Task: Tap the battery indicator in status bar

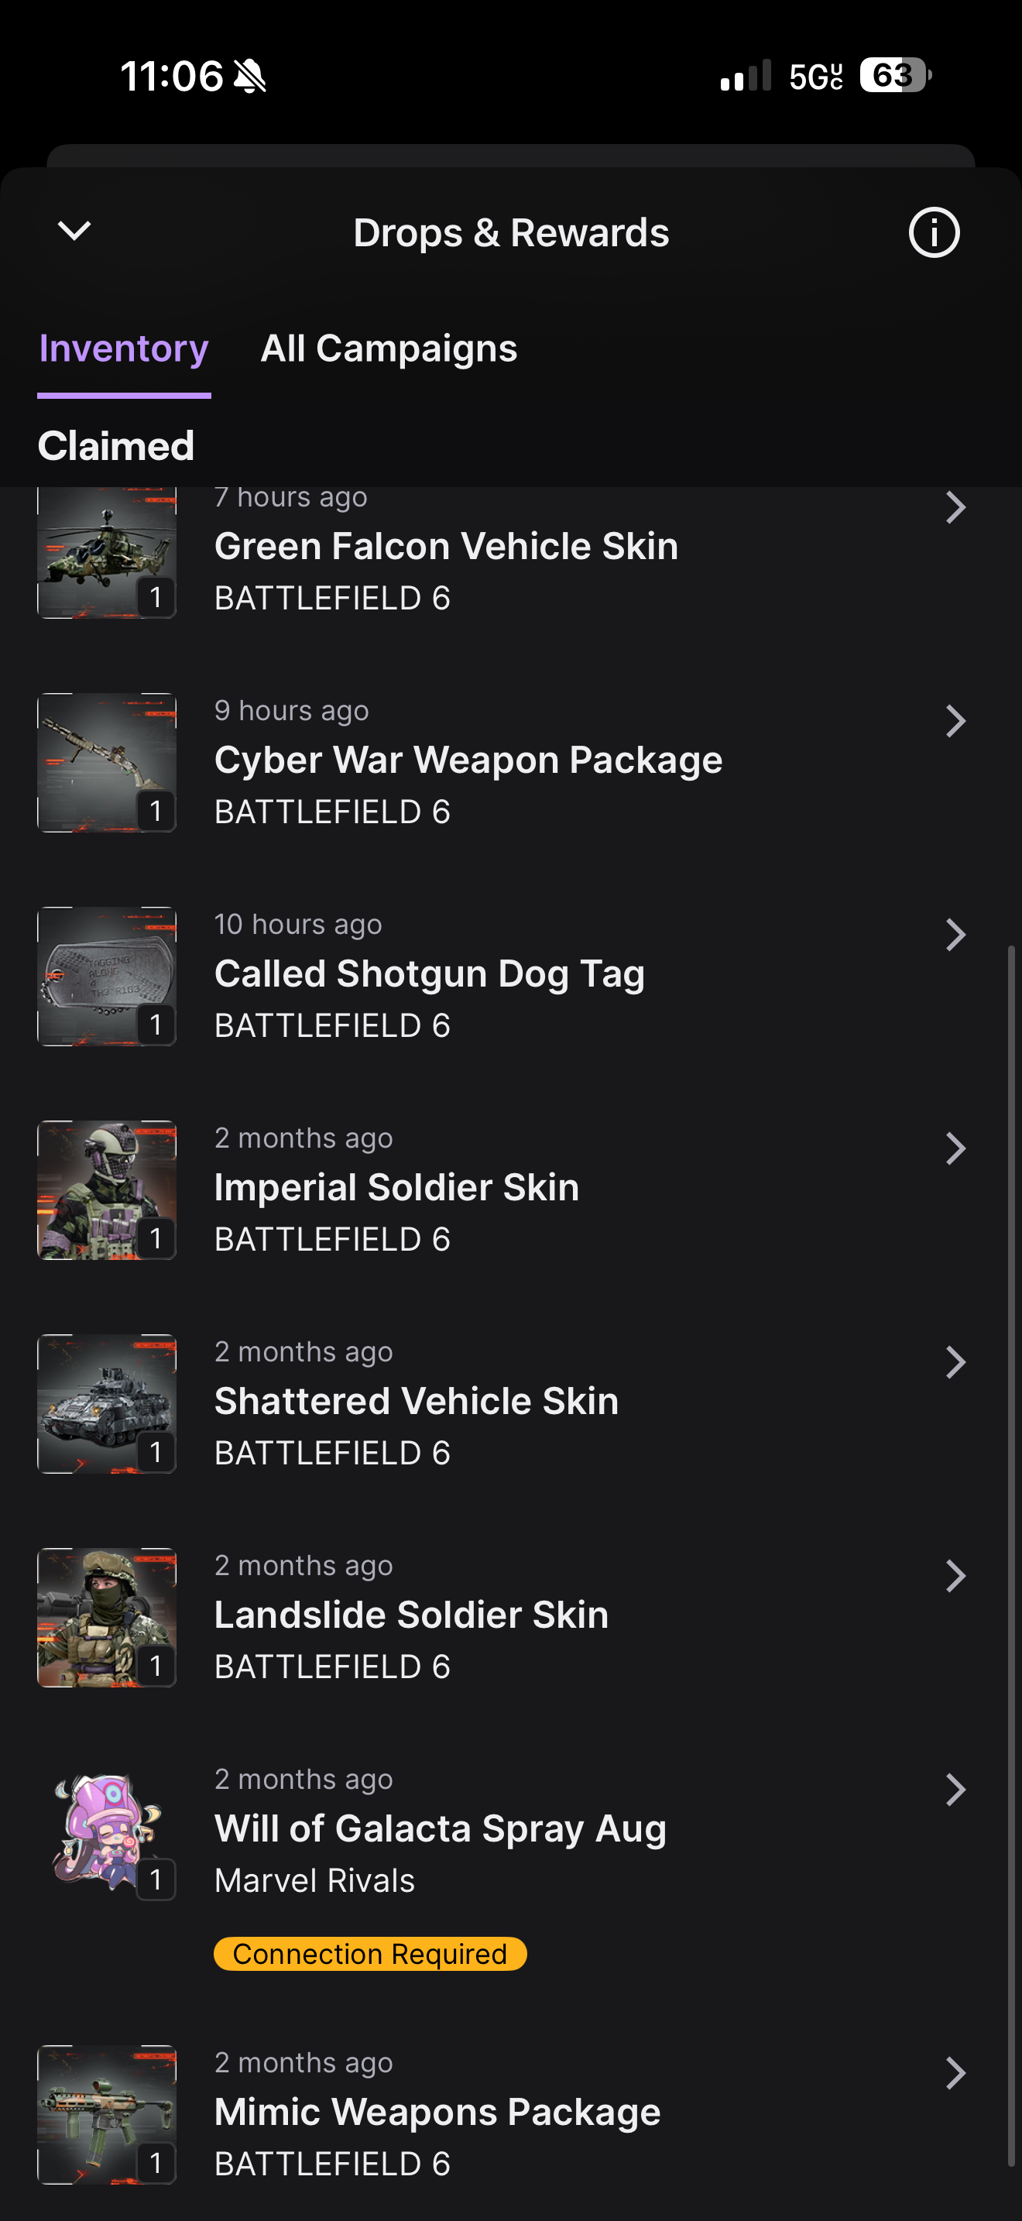Action: (894, 76)
